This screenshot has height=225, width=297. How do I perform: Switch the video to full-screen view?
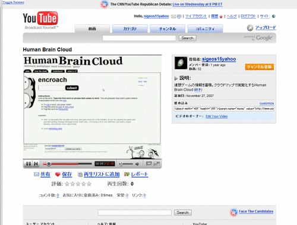point(157,163)
